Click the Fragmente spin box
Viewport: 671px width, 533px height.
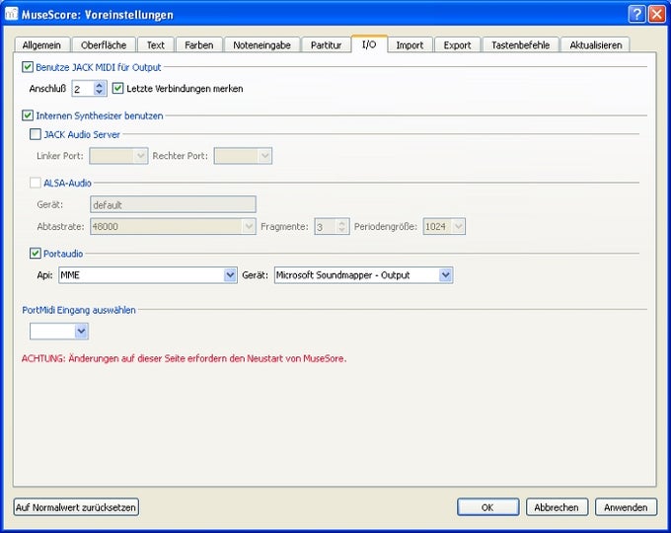pos(332,226)
